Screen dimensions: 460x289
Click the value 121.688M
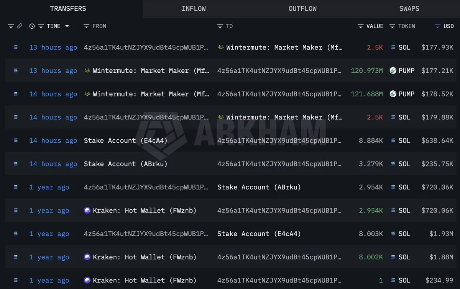(367, 94)
